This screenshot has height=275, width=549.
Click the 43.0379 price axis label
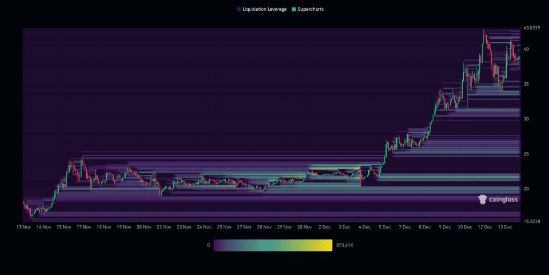tap(531, 28)
